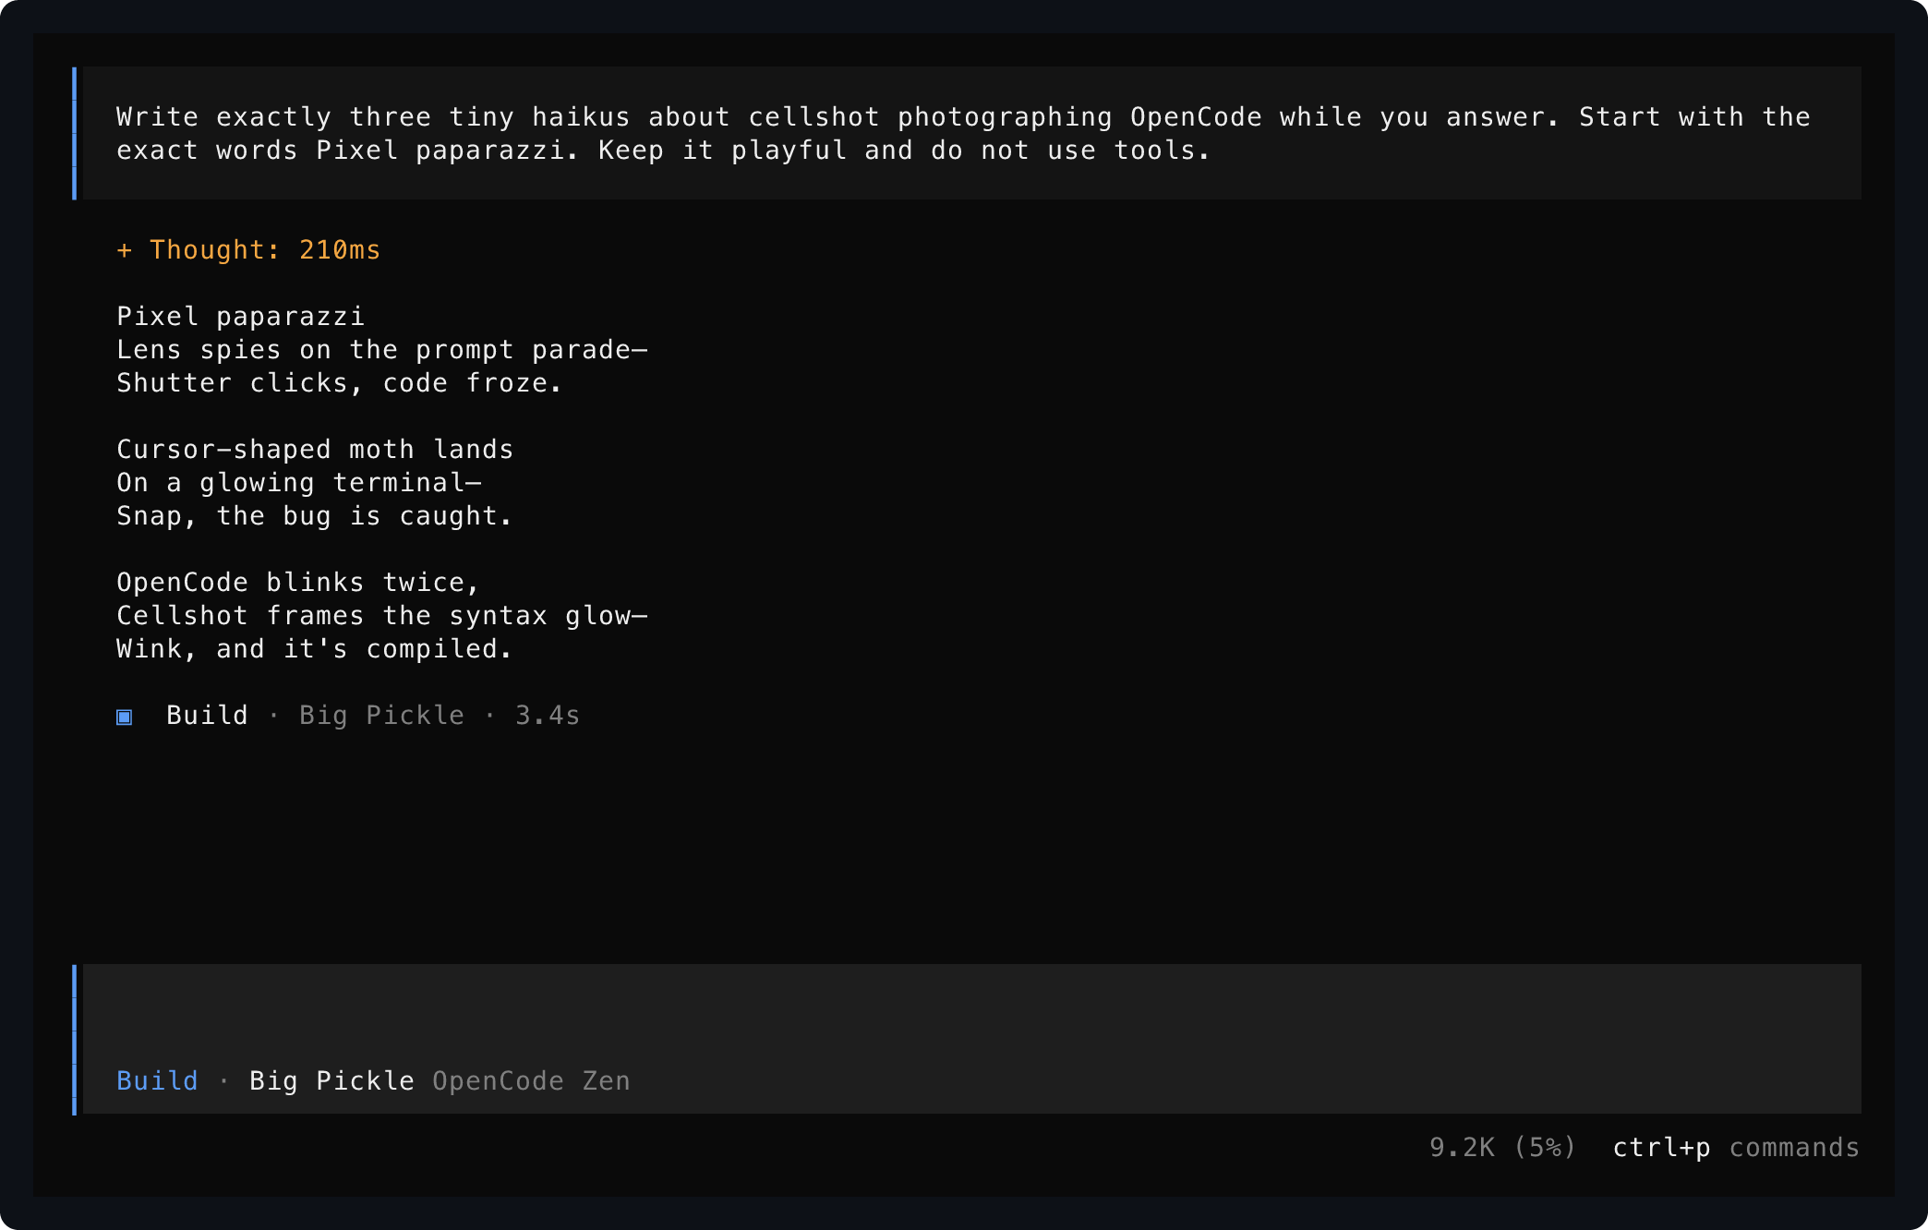Click the '3.4s' response duration text

point(548,716)
